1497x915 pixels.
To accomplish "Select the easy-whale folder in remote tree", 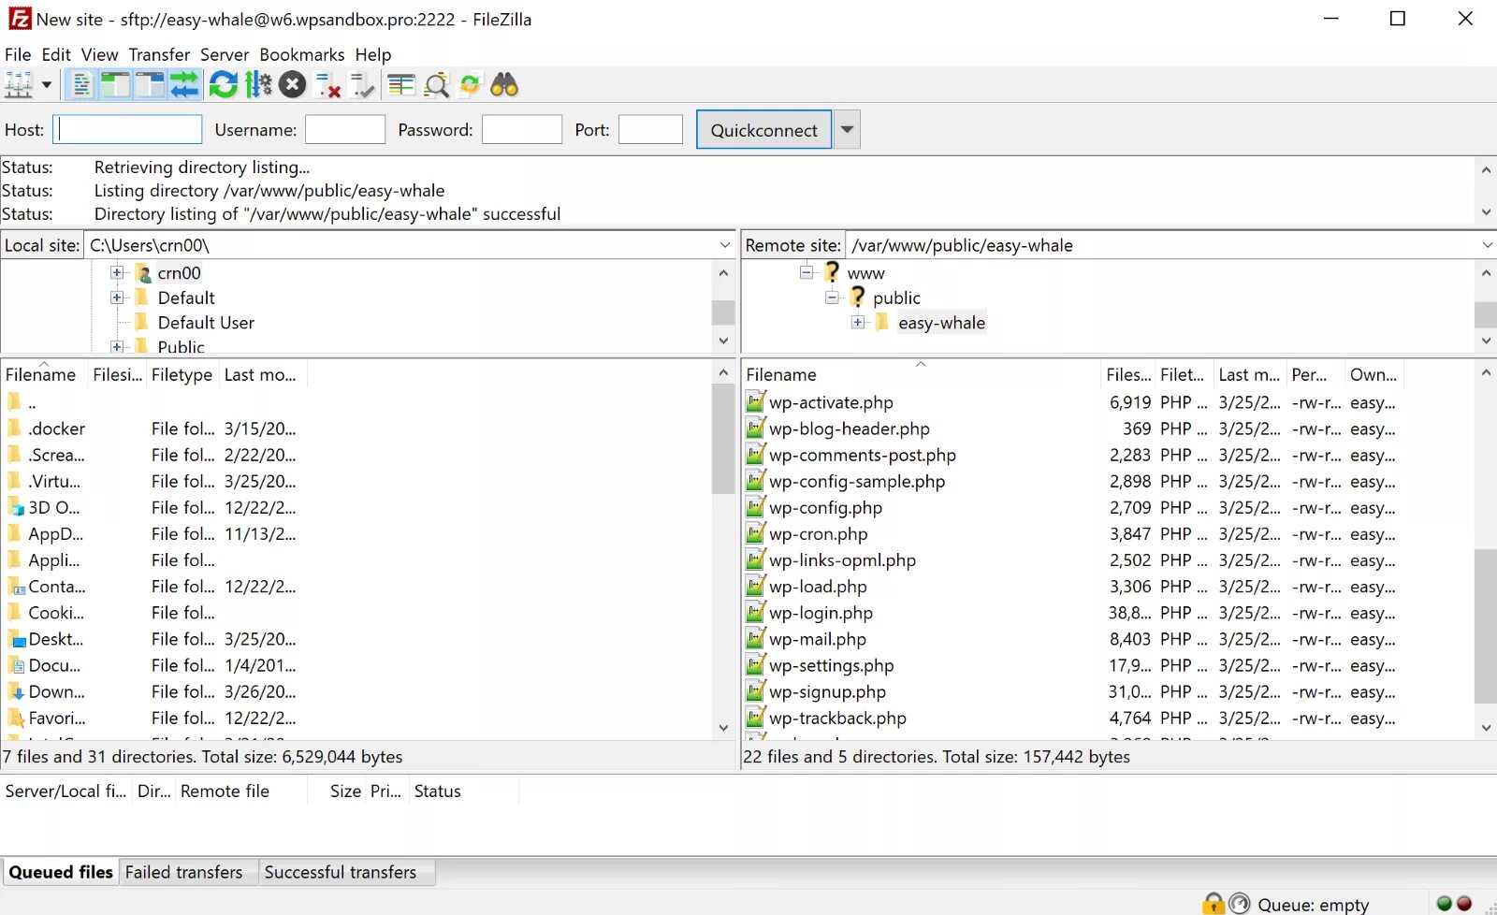I will point(941,323).
